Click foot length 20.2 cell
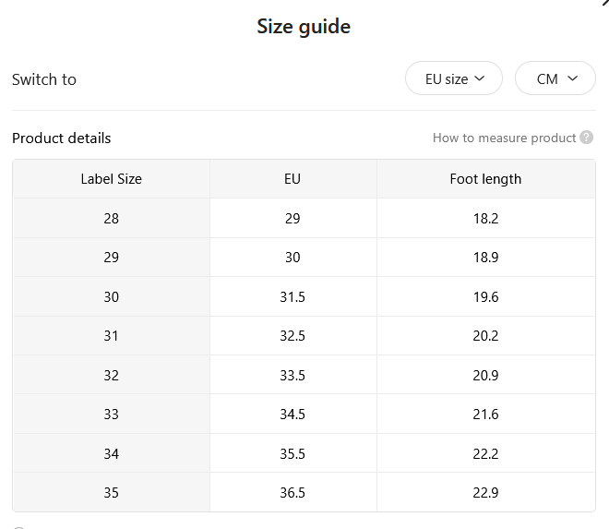The width and height of the screenshot is (609, 529). (485, 336)
